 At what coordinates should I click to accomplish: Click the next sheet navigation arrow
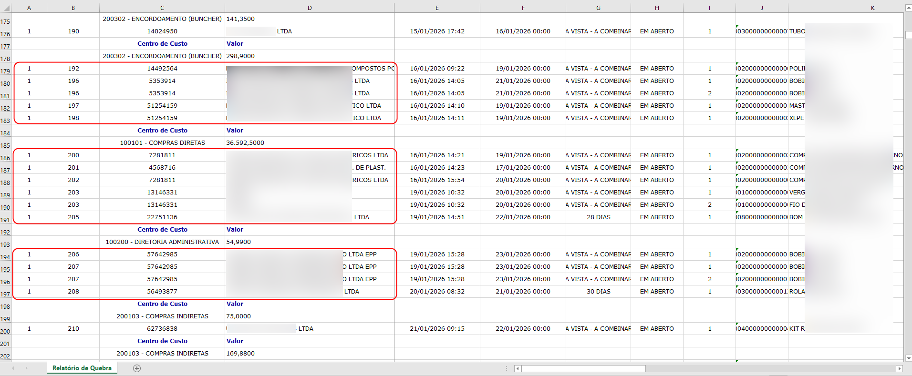26,368
